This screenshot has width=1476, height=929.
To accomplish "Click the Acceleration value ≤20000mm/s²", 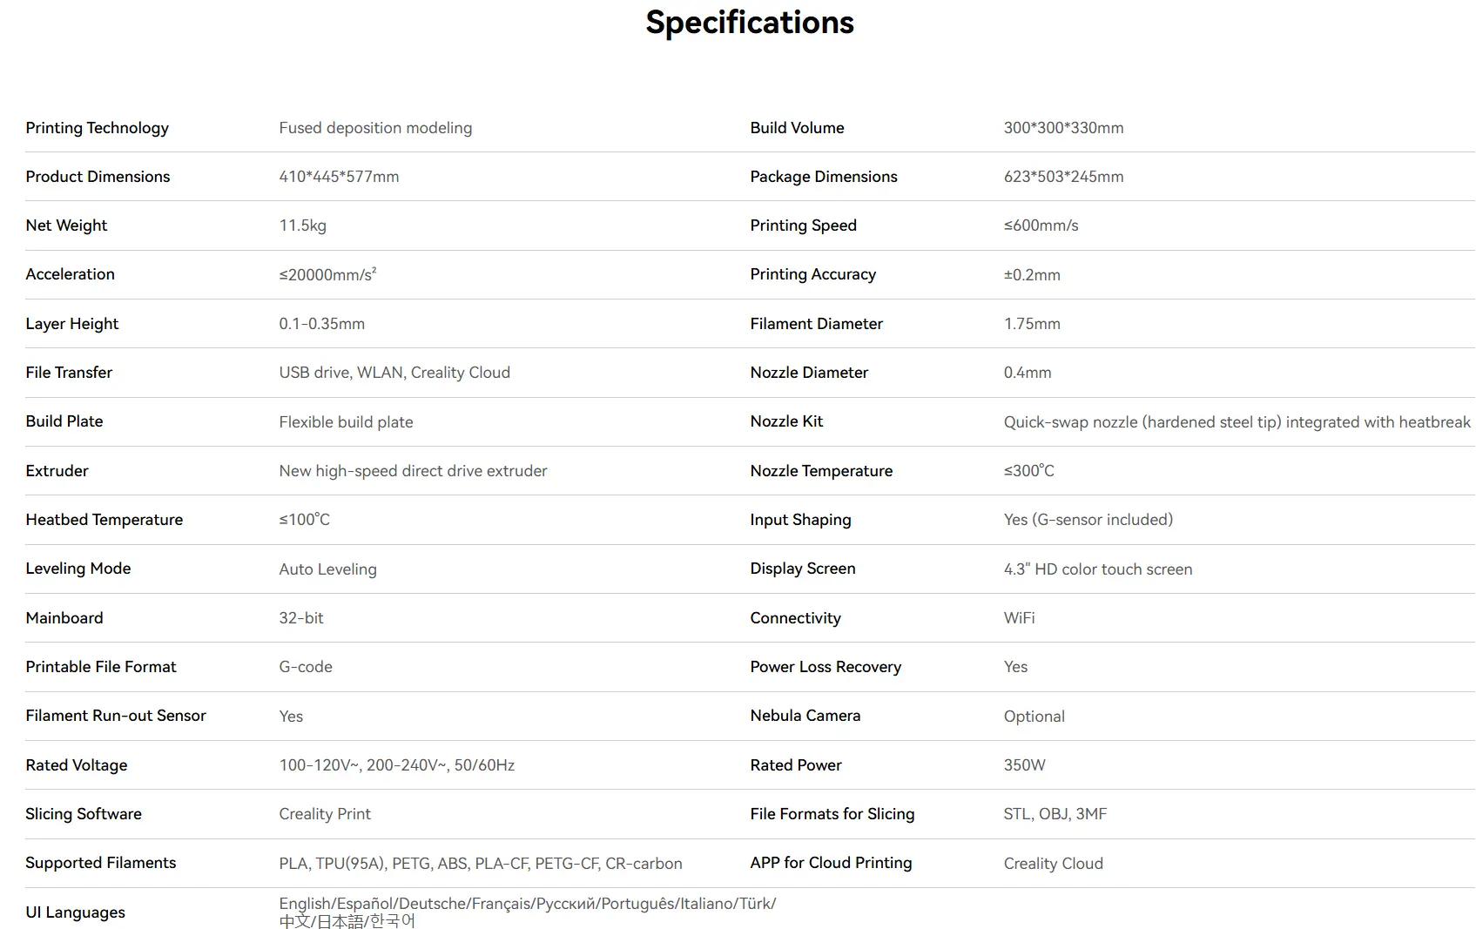I will pyautogui.click(x=327, y=274).
